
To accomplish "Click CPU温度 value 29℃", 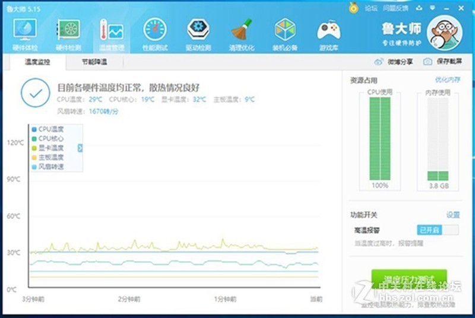I will pos(96,100).
